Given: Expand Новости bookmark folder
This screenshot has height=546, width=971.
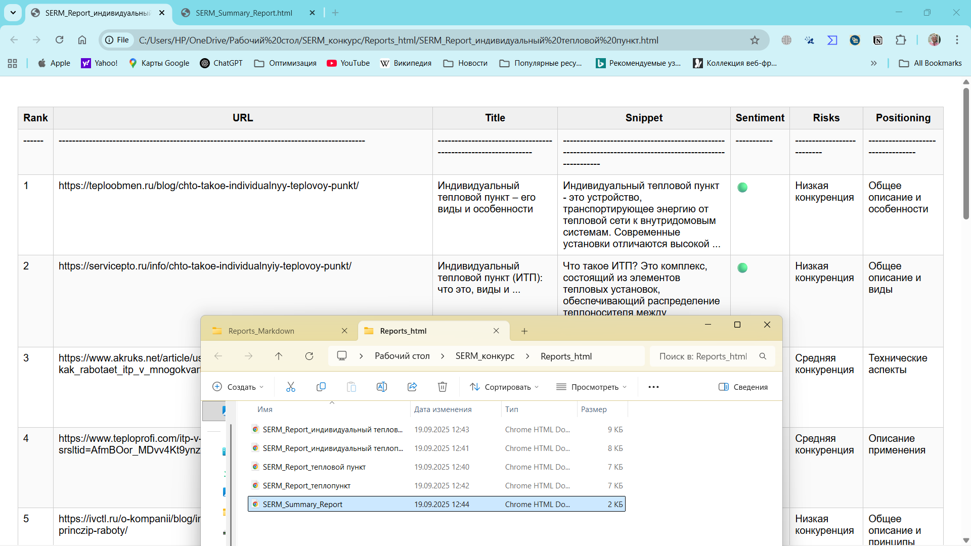Looking at the screenshot, I should click(466, 63).
